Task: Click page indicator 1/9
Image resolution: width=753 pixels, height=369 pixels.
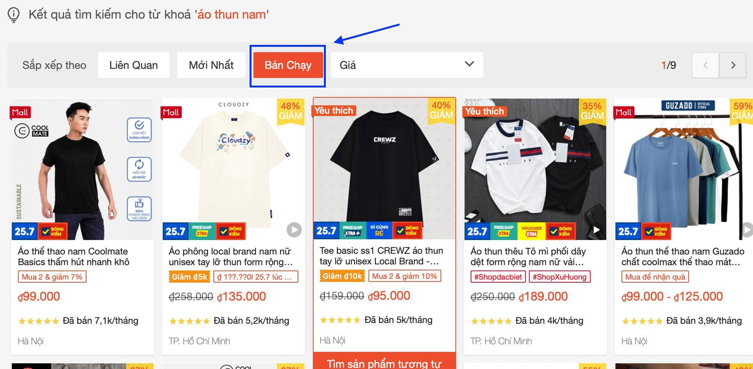Action: (669, 65)
